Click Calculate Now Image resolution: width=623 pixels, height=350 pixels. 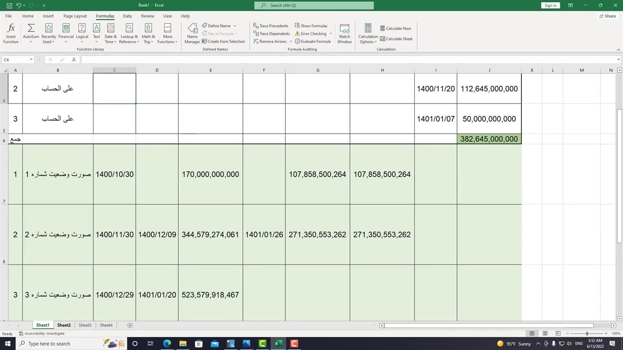click(x=396, y=28)
